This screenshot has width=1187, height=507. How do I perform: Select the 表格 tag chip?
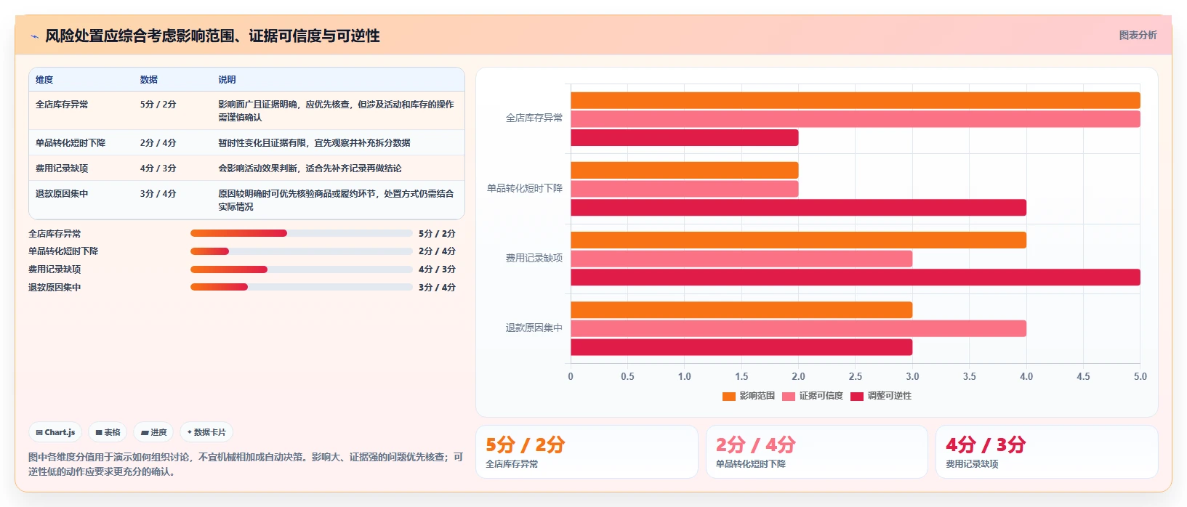coord(108,432)
